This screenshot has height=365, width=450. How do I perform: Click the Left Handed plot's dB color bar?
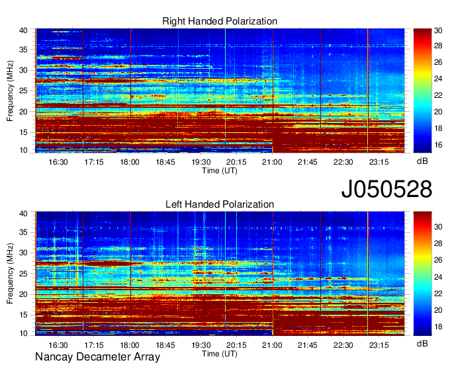[422, 274]
